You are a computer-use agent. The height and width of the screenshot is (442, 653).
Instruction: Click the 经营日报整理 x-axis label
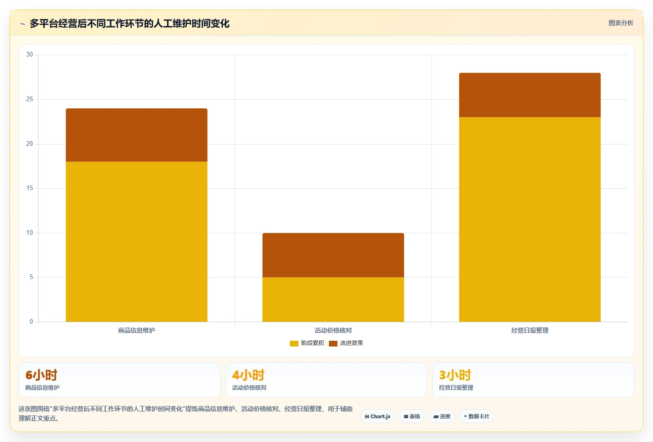(530, 330)
